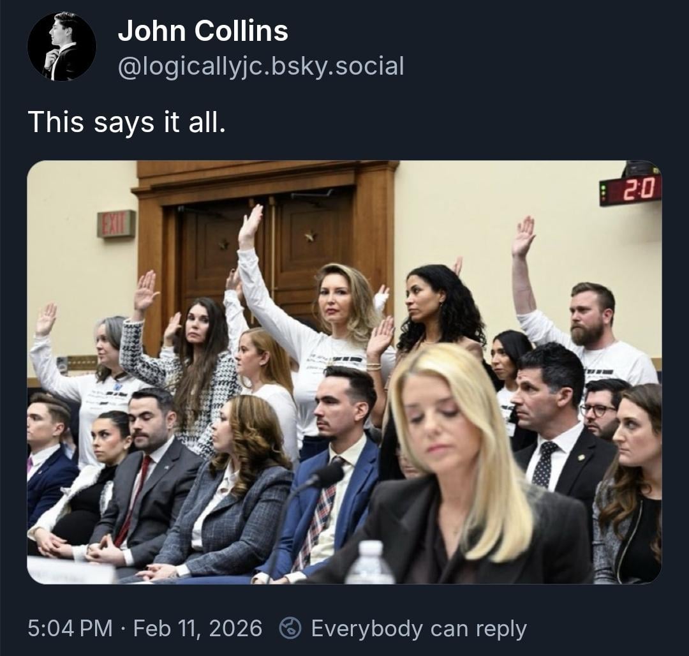Open the display name John Collins

(x=203, y=31)
